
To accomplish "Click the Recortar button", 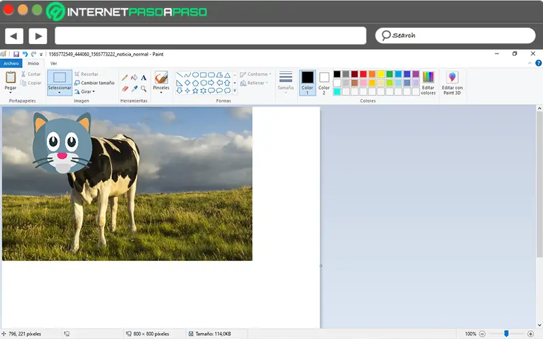I will coord(86,74).
